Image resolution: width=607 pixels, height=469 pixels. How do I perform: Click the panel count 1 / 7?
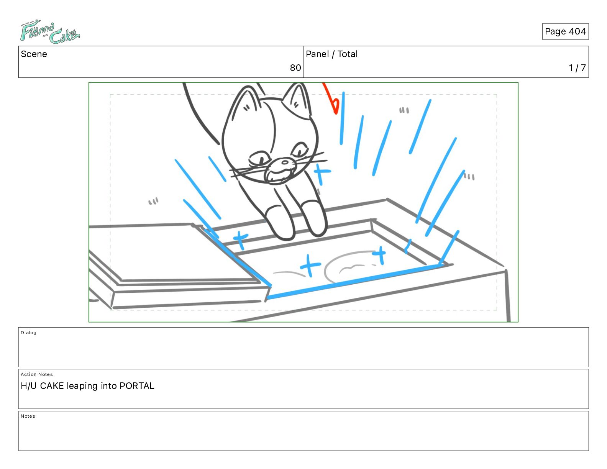pos(577,68)
